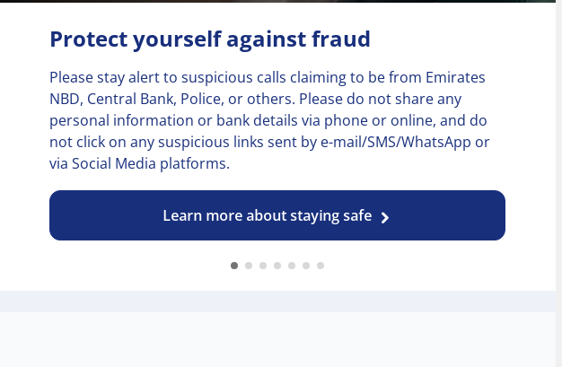Click the chevron arrow on the staying safe button

click(x=385, y=217)
